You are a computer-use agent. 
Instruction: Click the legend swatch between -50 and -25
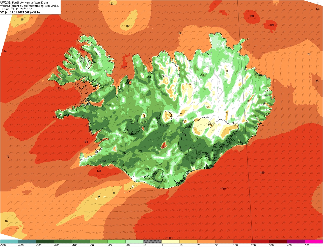point(99,241)
